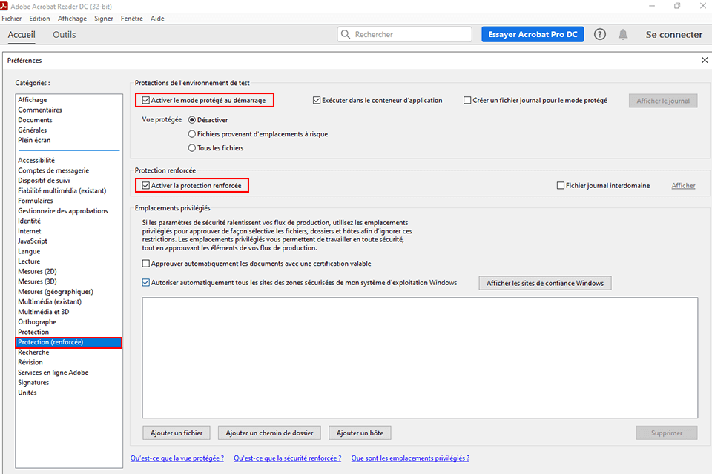Select Protection (renforcée) category

pyautogui.click(x=68, y=342)
